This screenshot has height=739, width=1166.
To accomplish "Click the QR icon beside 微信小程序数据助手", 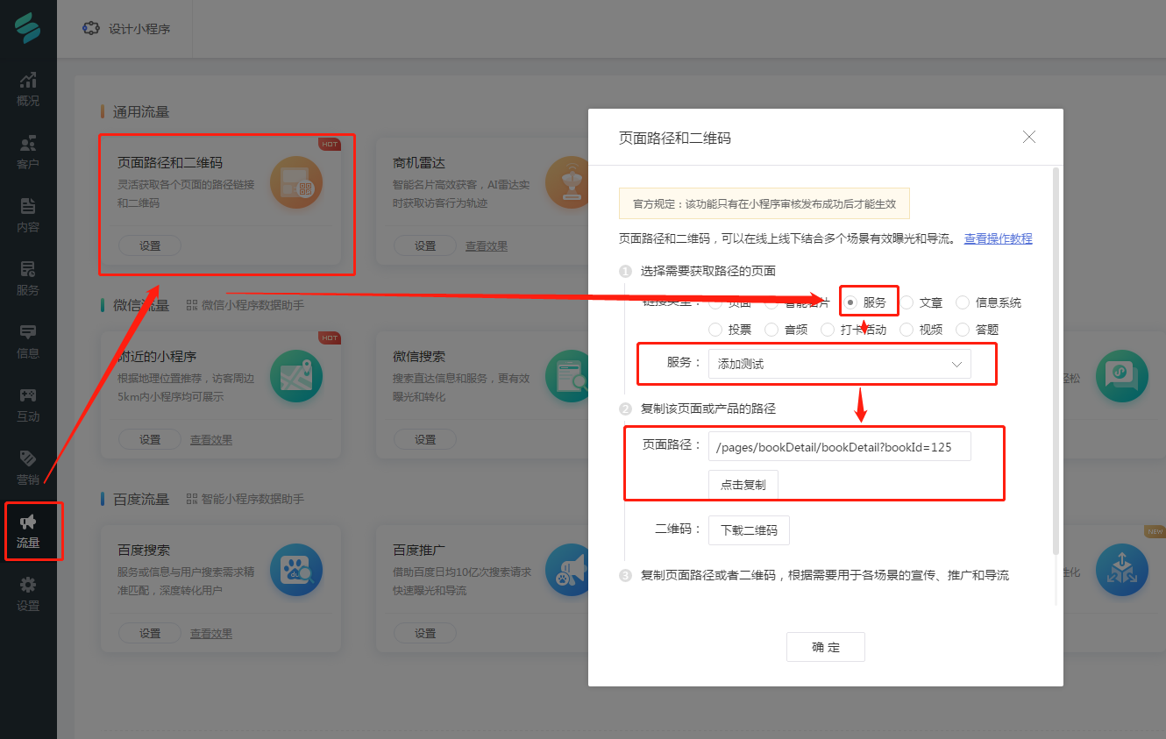I will click(192, 305).
